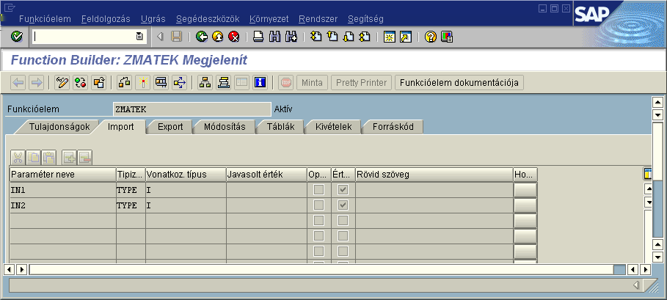
Task: Jump to First Page icon
Action: click(316, 37)
